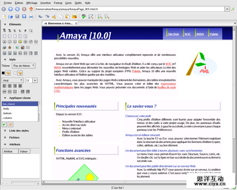Open the Outils menu

pos(78,3)
